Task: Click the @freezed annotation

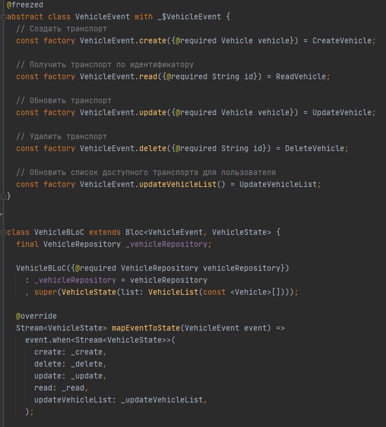Action: (x=25, y=5)
